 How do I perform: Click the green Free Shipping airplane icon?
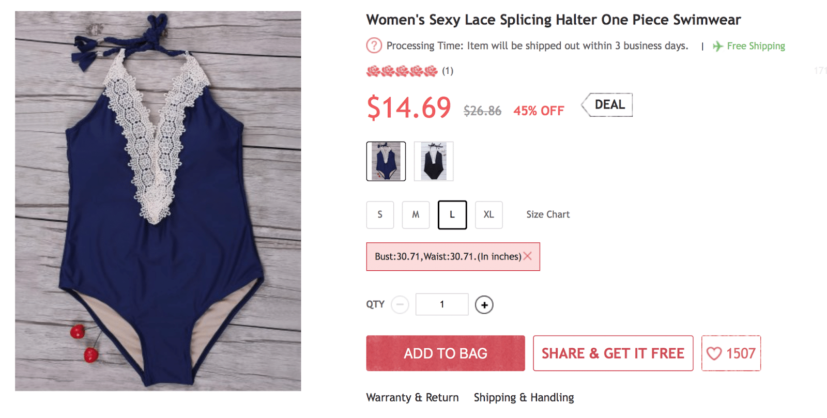tap(717, 47)
